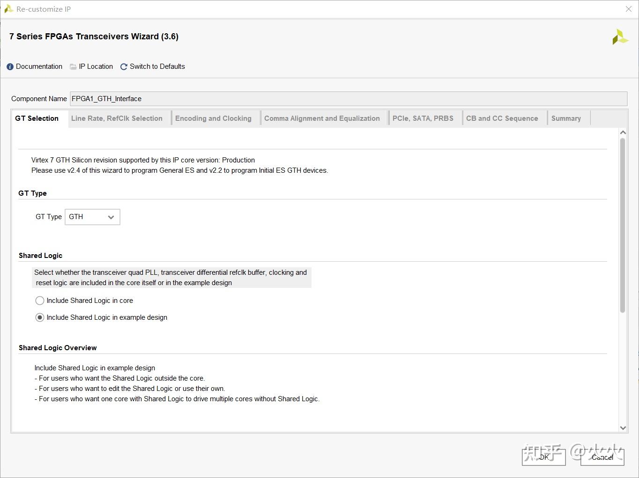
Task: Switch to Line Rate, RefClk Selection tab
Action: 117,118
